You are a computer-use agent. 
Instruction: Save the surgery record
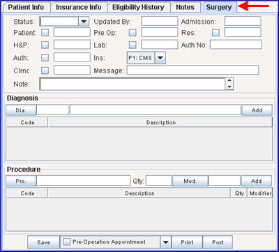point(43,242)
